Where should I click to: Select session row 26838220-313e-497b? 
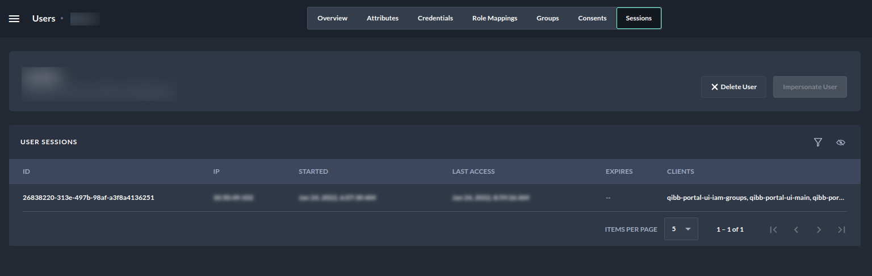(89, 198)
